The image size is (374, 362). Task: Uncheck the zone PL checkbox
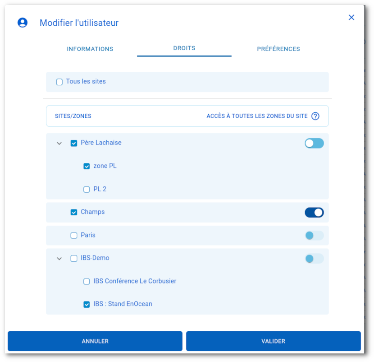click(87, 166)
